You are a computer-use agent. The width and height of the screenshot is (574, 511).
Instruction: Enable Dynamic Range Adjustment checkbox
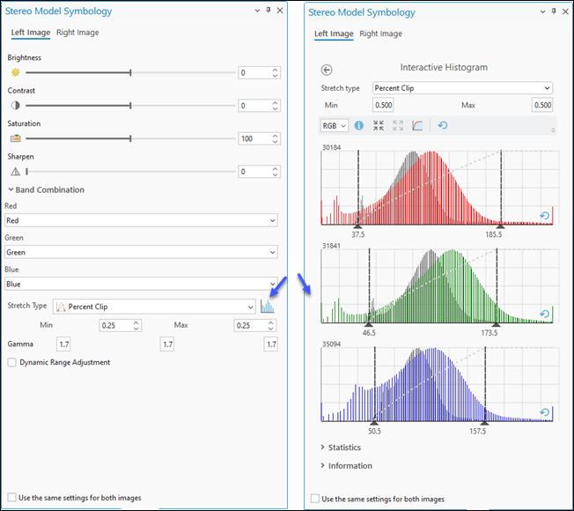tap(12, 362)
